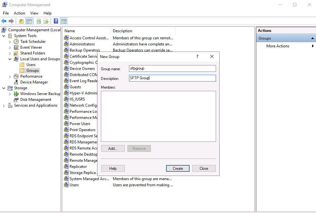Open the View menu

34,13
